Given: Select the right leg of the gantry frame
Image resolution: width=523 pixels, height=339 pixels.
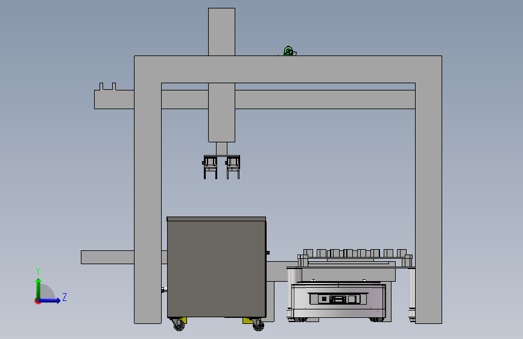Looking at the screenshot, I should pos(429,203).
